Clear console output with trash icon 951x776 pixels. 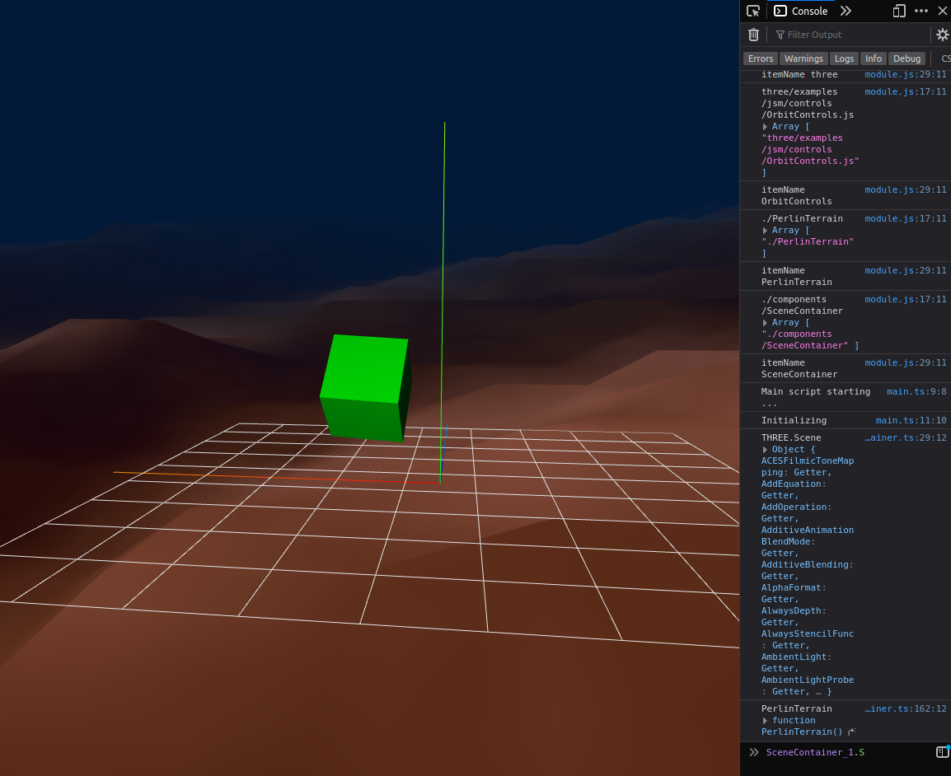click(753, 35)
